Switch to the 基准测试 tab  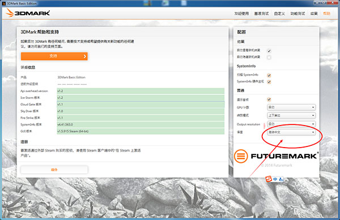(x=261, y=14)
